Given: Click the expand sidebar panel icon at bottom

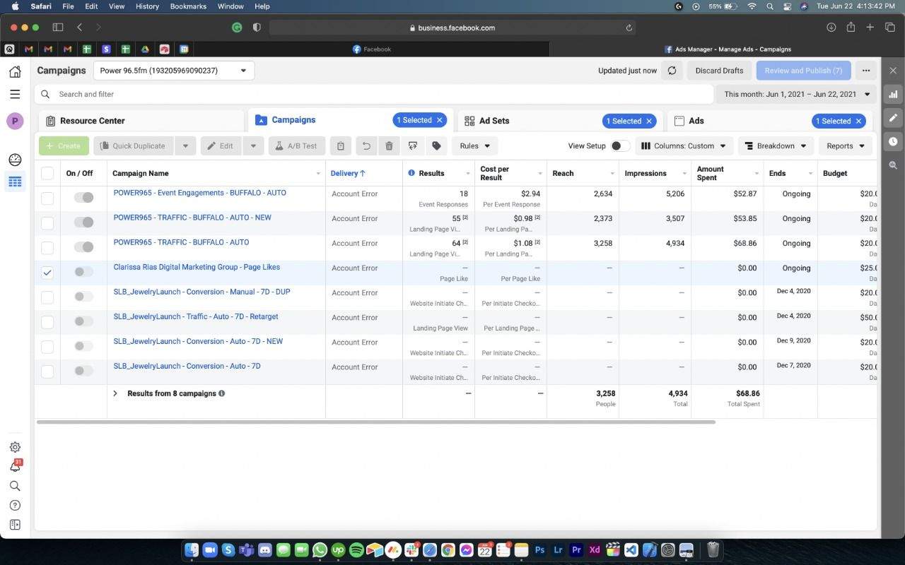Looking at the screenshot, I should pyautogui.click(x=15, y=525).
